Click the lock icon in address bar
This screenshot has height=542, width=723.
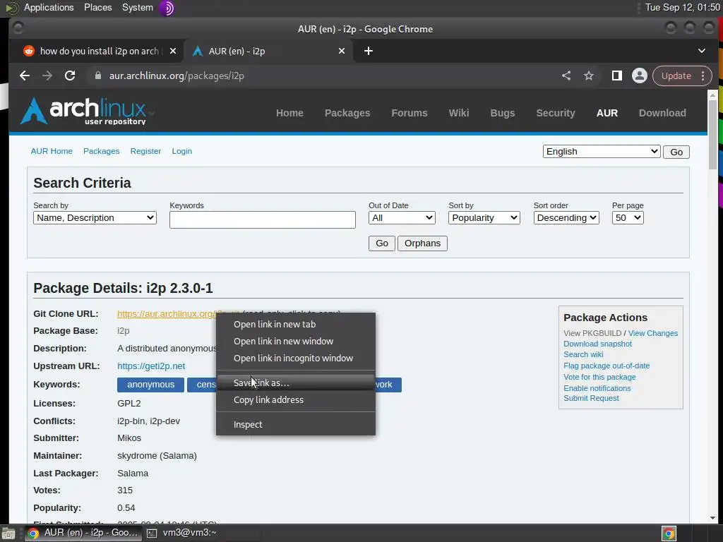97,76
